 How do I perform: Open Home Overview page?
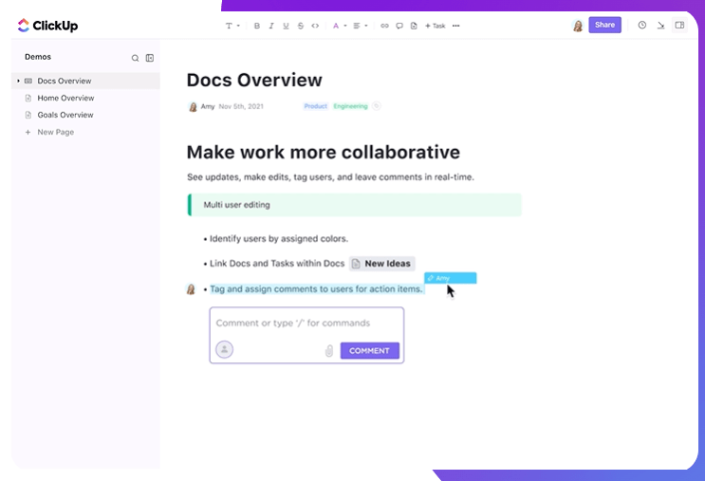coord(65,98)
